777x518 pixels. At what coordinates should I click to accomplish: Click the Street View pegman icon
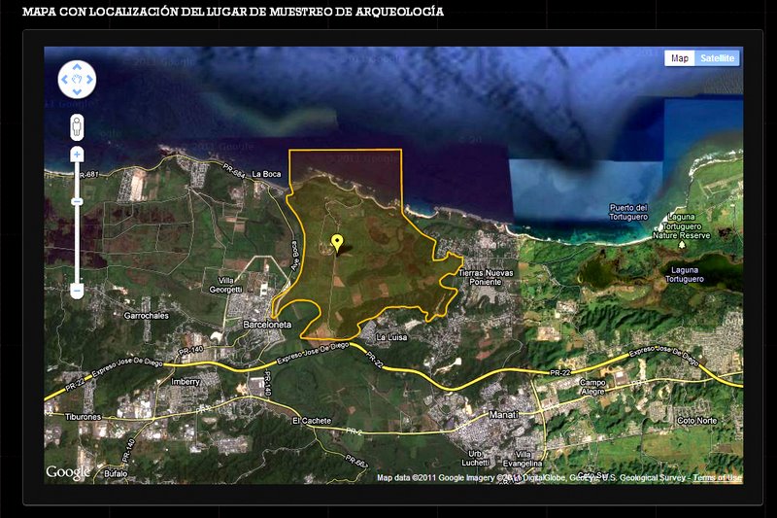click(77, 126)
